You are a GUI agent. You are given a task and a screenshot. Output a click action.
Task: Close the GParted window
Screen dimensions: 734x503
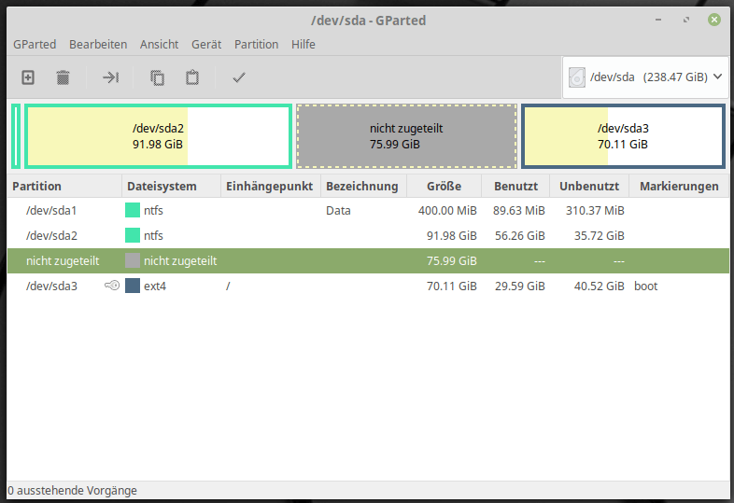[x=713, y=20]
